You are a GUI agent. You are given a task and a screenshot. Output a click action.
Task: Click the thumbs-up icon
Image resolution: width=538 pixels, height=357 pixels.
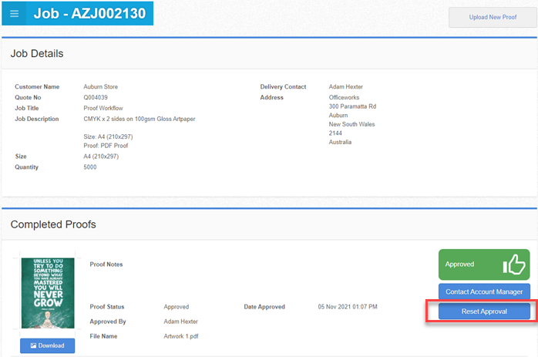(x=514, y=264)
